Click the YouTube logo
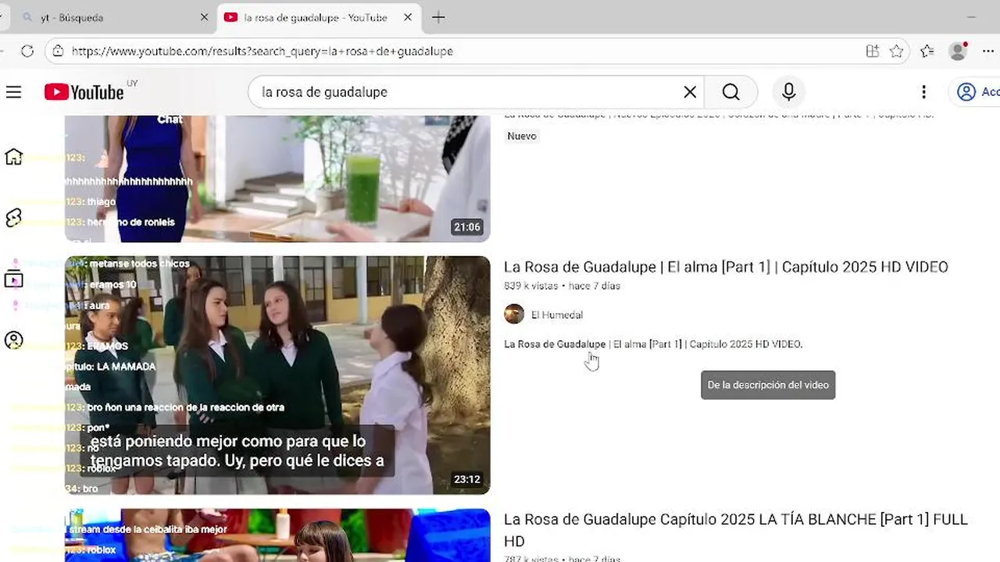Screen dimensions: 1000x562 pyautogui.click(x=84, y=92)
